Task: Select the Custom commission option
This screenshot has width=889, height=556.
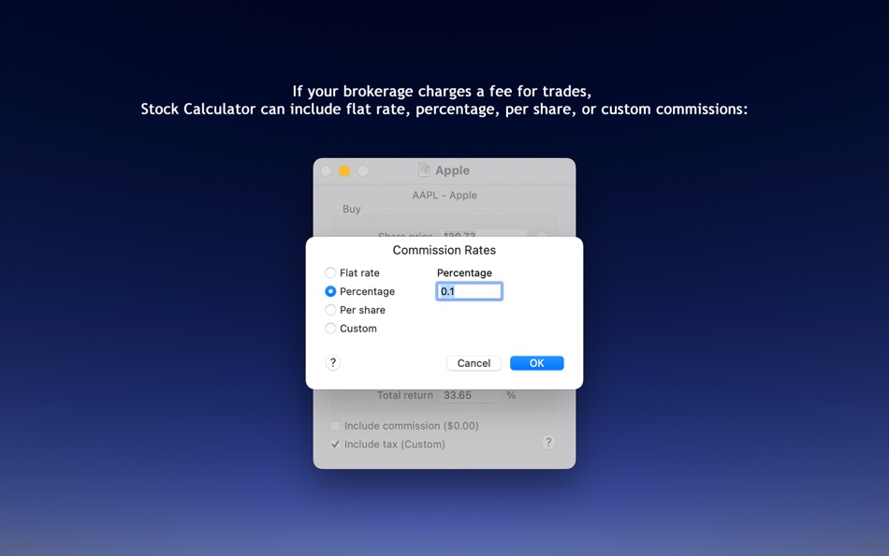Action: click(x=330, y=329)
